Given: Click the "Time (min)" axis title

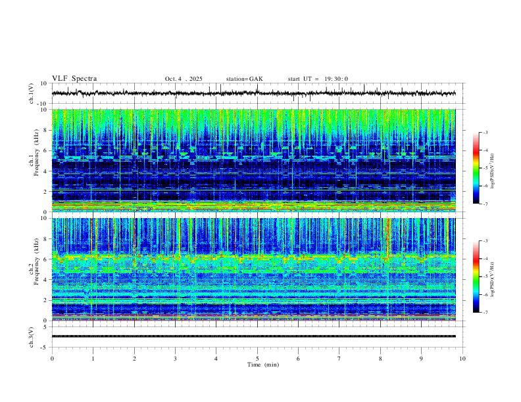Looking at the screenshot, I should coord(263,365).
